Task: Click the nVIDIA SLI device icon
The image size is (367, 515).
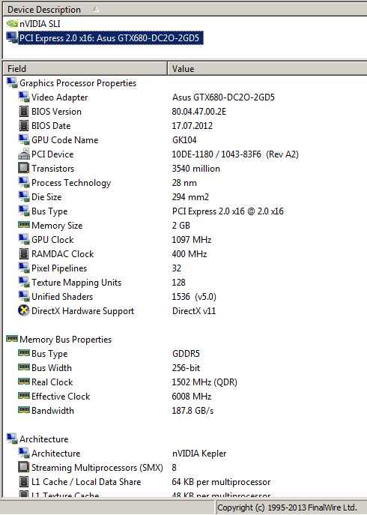Action: coord(12,24)
